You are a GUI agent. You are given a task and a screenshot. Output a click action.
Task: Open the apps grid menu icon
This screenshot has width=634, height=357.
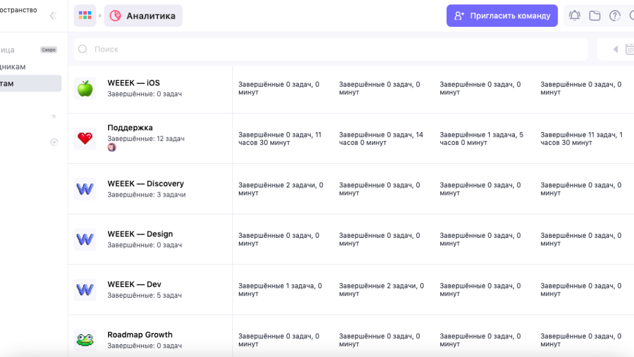pos(85,16)
